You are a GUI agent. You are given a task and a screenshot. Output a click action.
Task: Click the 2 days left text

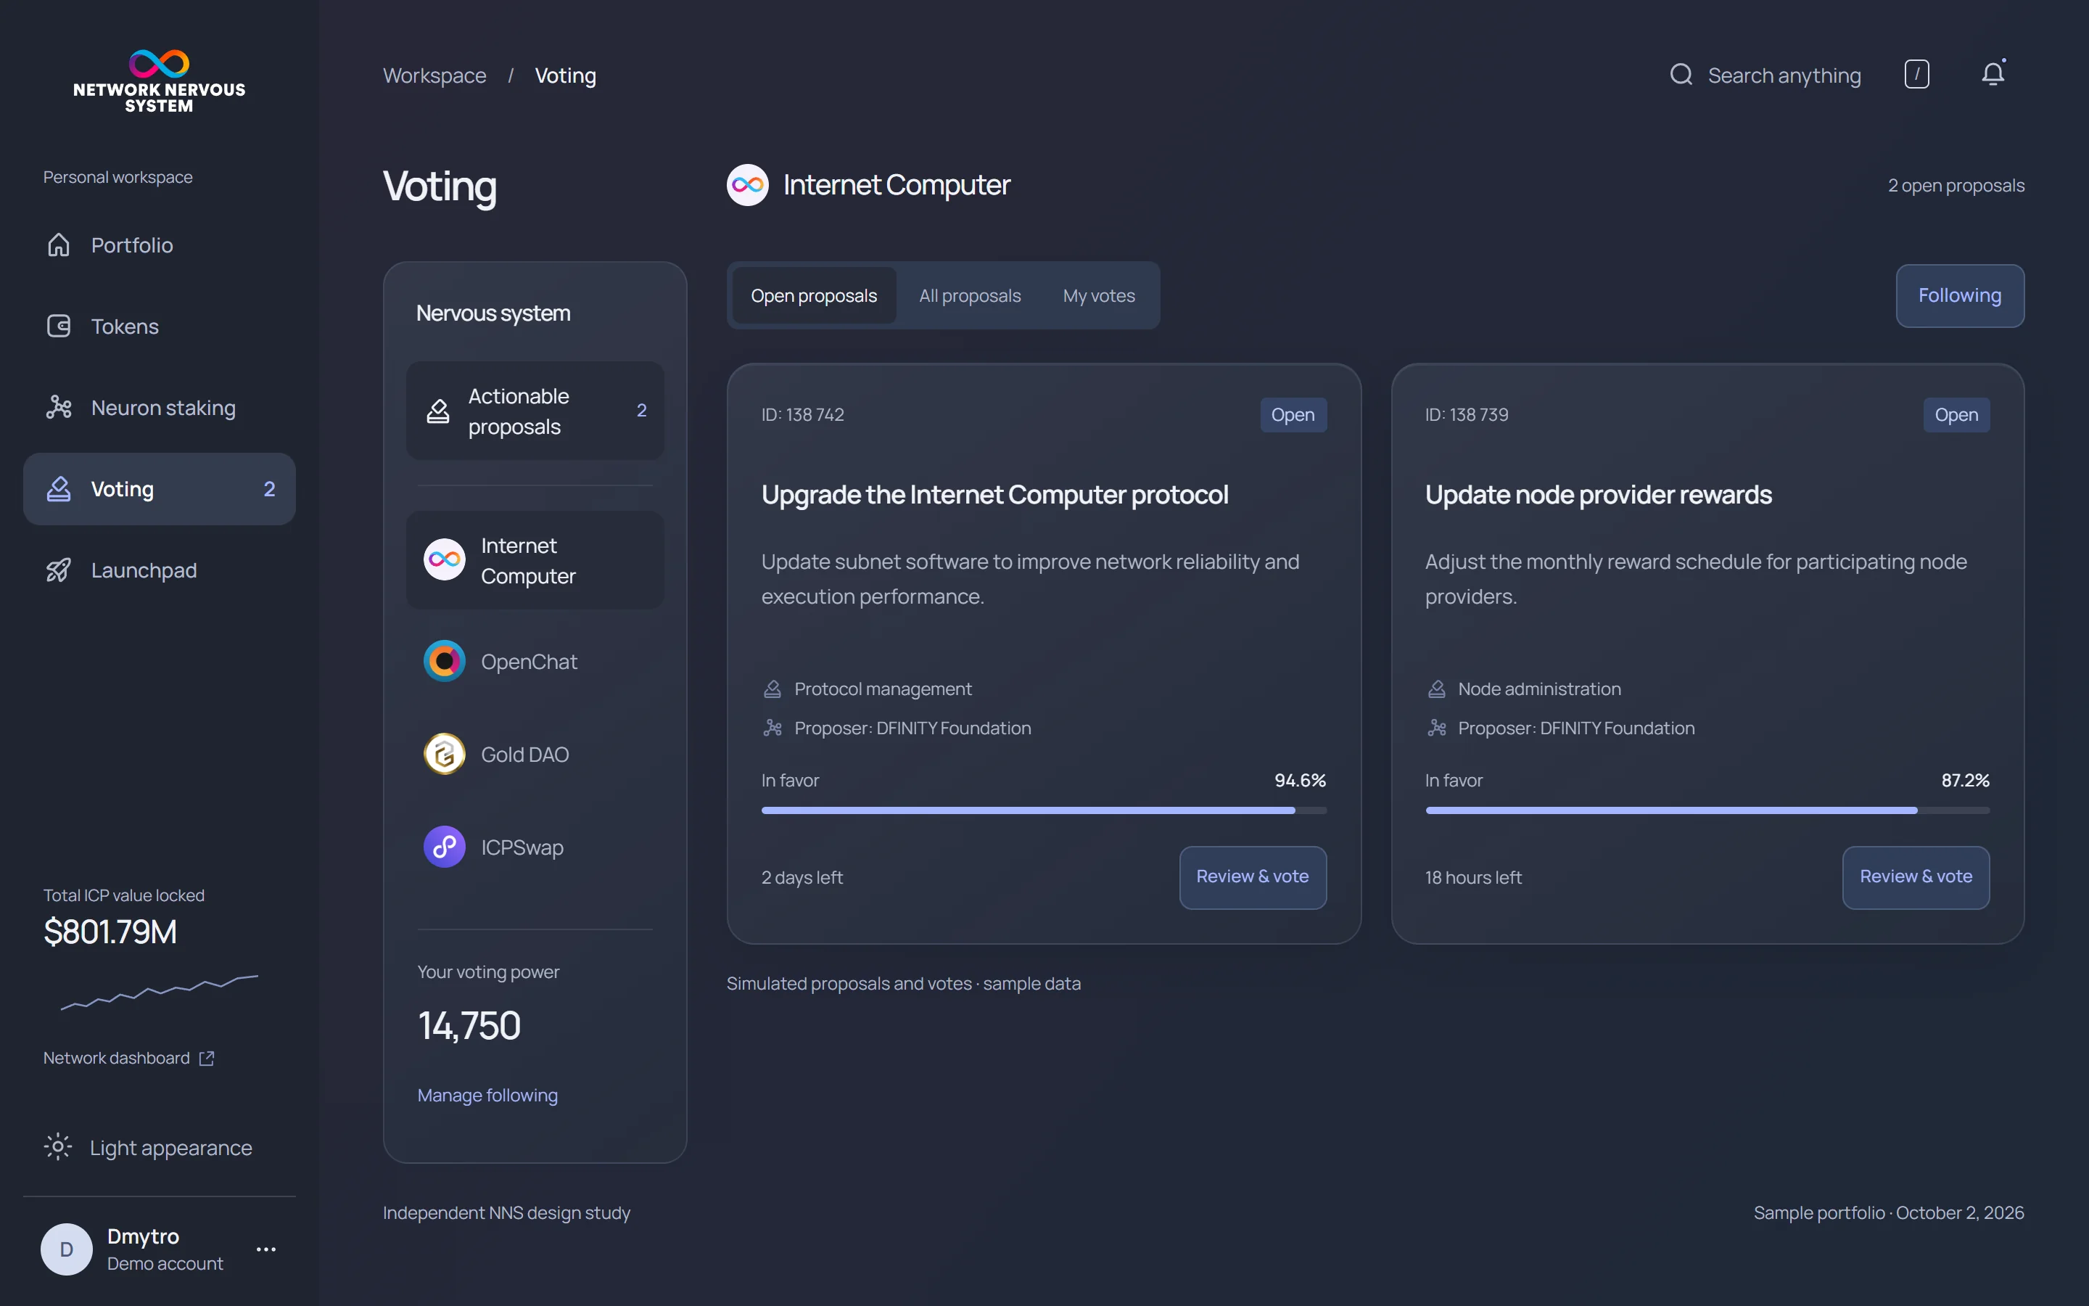pos(802,878)
